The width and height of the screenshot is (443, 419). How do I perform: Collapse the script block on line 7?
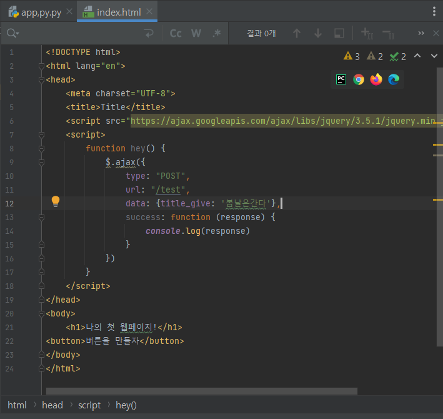click(x=41, y=135)
